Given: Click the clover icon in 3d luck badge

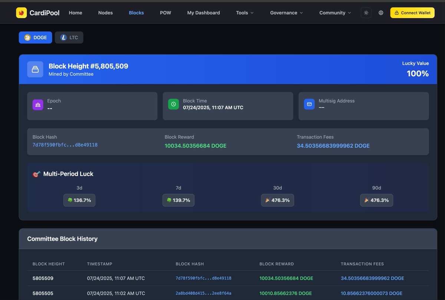Looking at the screenshot, I should pos(70,200).
